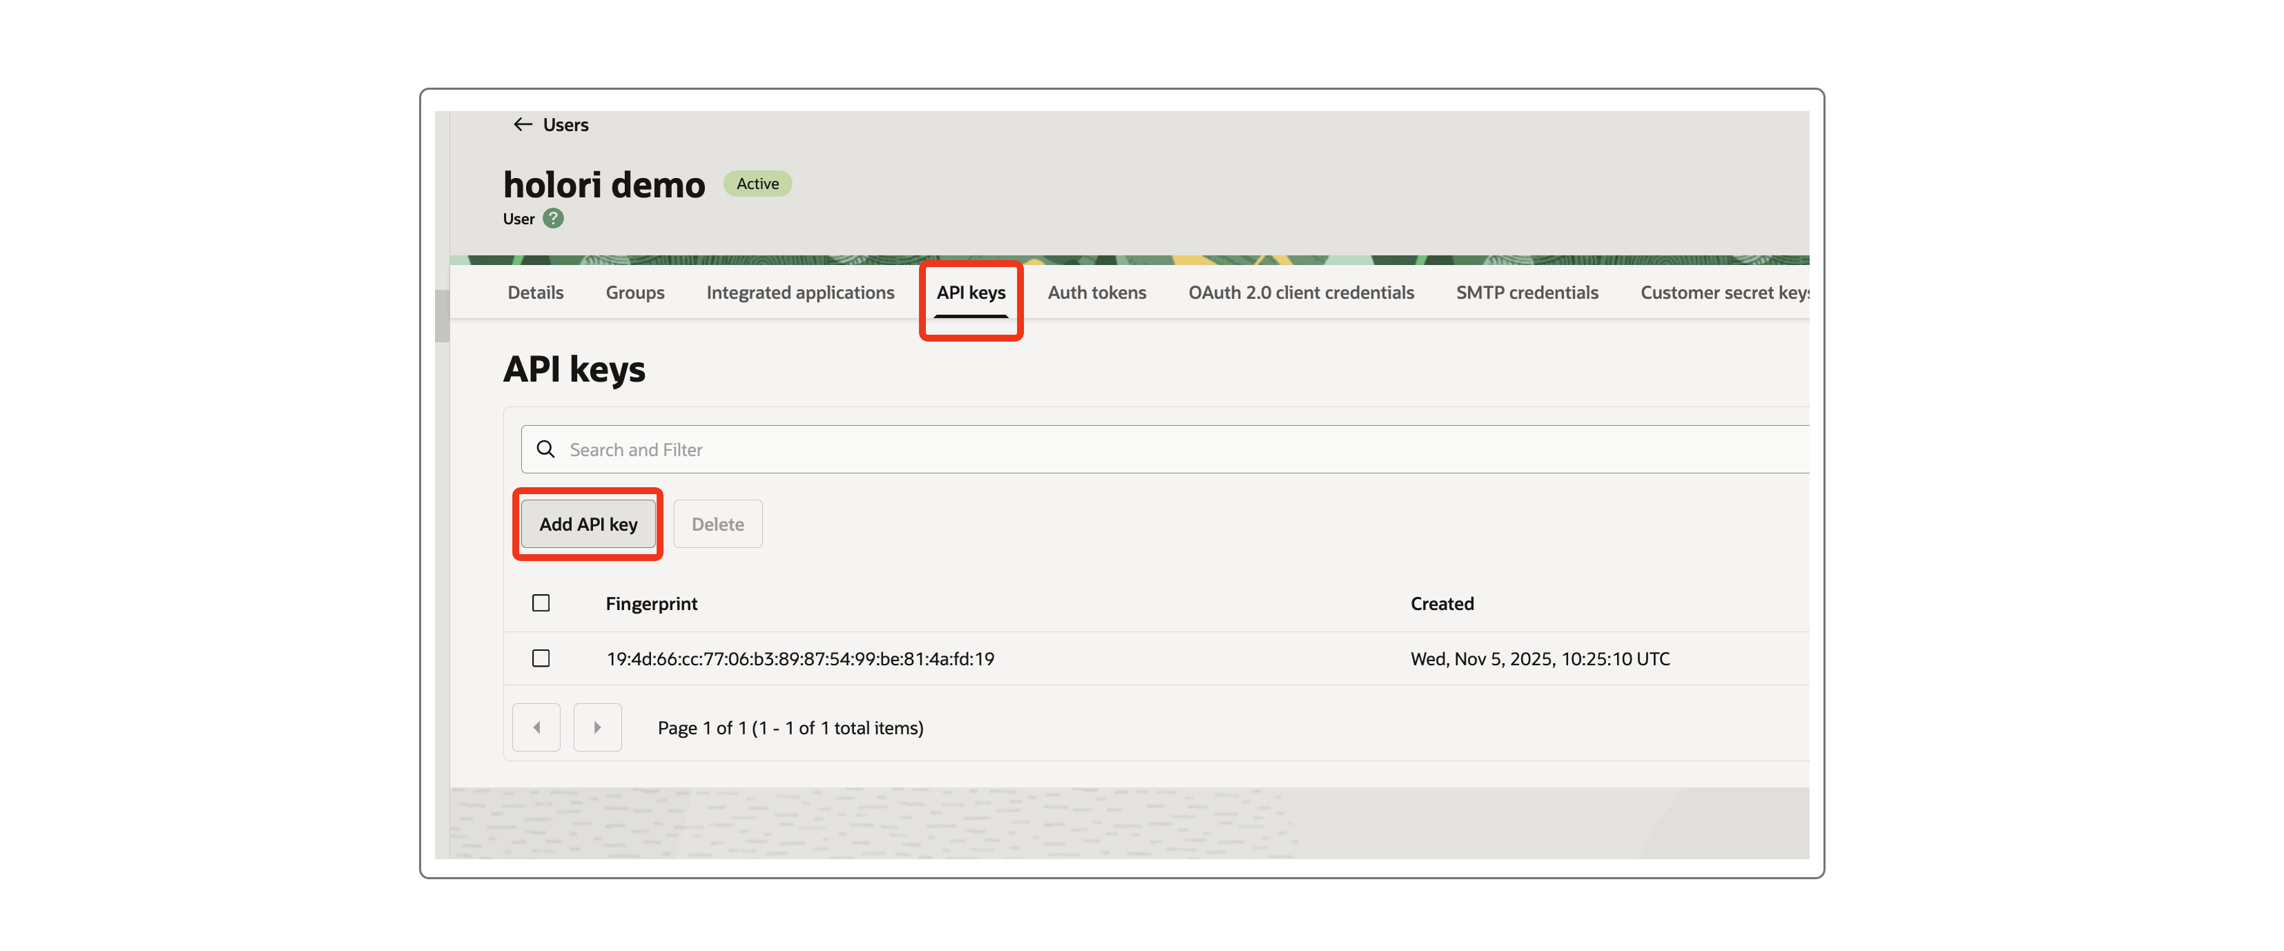Image resolution: width=2284 pixels, height=951 pixels.
Task: Open the help icon beside the User label
Action: pyautogui.click(x=552, y=218)
